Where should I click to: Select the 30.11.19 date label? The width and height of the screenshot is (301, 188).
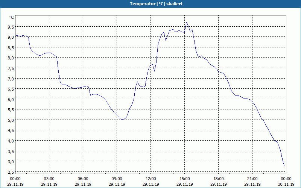click(286, 185)
